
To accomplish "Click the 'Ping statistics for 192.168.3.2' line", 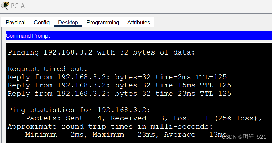I will [x=79, y=110].
